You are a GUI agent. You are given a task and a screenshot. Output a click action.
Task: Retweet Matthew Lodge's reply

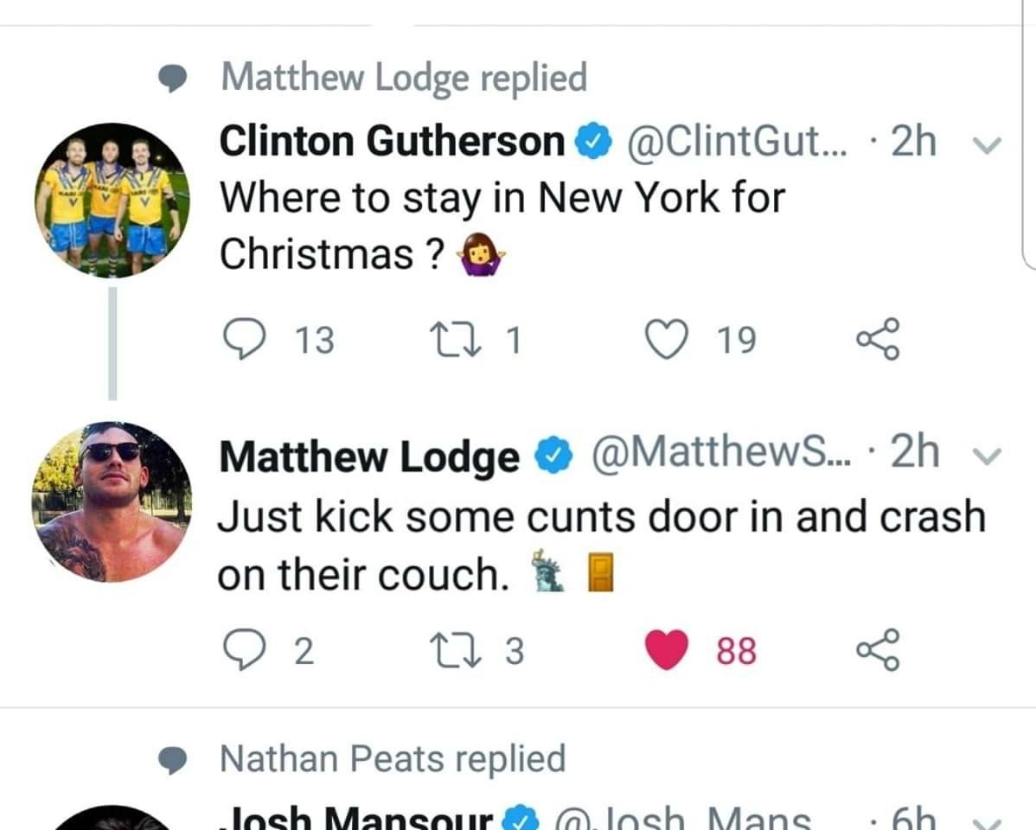(451, 649)
